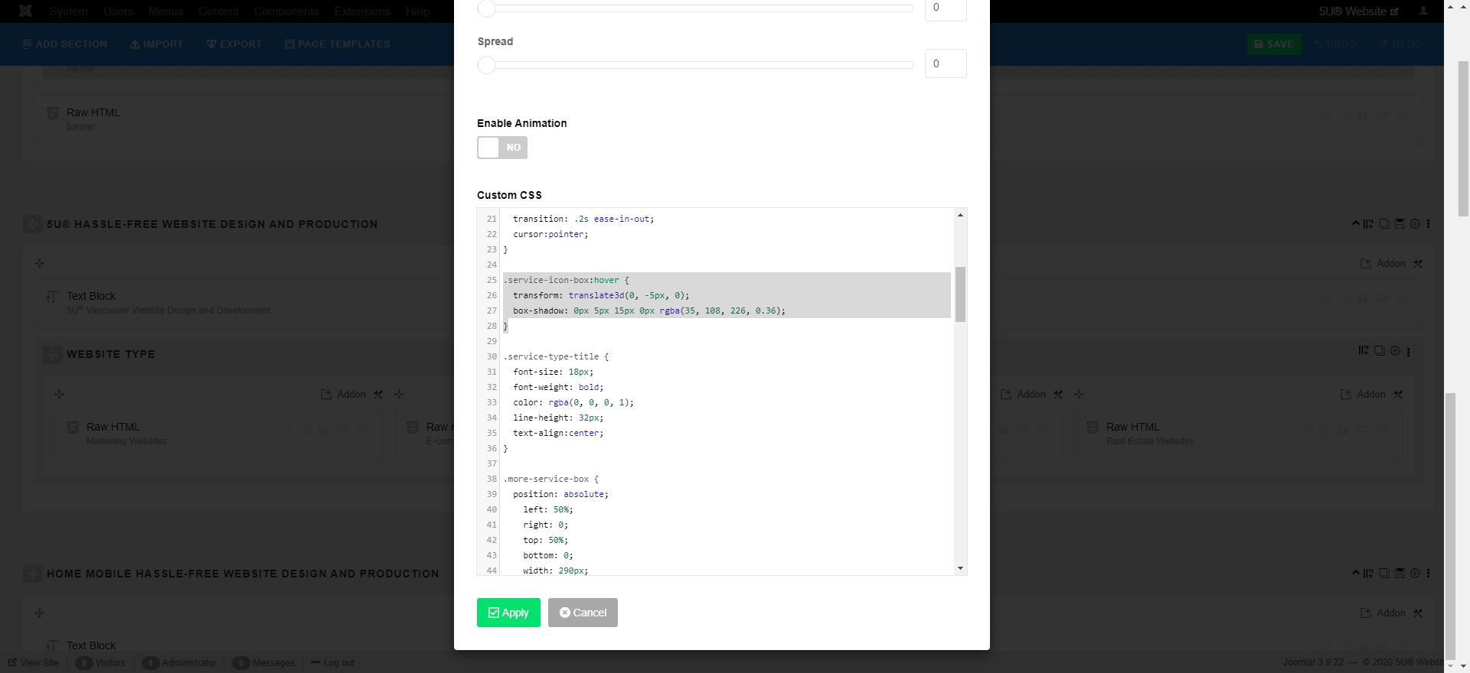Screen dimensions: 1470x673
Task: Add row icon in 5U® Hassle-Free section header
Action: (x=1368, y=224)
